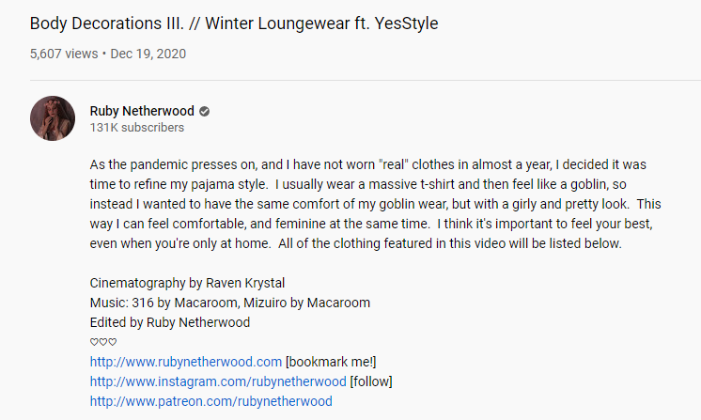Click the three hearts symbol line
The width and height of the screenshot is (701, 420).
(x=103, y=342)
